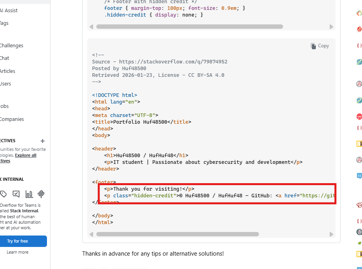The width and height of the screenshot is (362, 269).
Task: Click the checkmark speech bubble icon
Action: (16, 194)
